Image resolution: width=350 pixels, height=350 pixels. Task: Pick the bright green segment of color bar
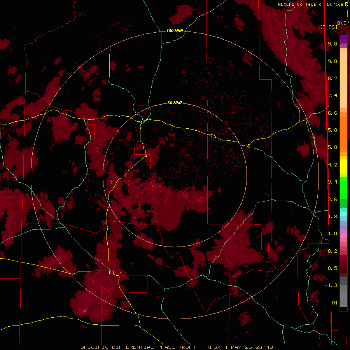(343, 188)
